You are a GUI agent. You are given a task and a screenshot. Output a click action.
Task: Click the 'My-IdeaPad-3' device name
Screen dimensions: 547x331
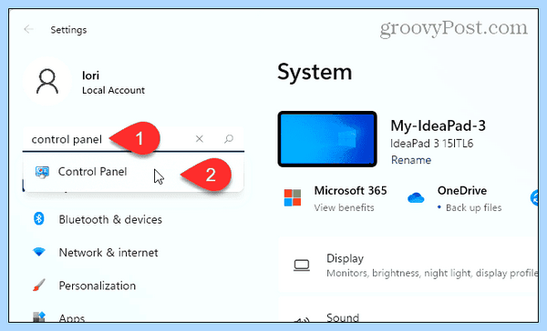(439, 125)
